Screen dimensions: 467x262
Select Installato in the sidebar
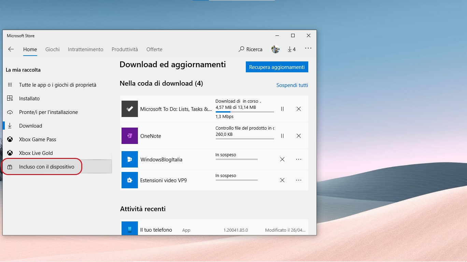click(57, 98)
